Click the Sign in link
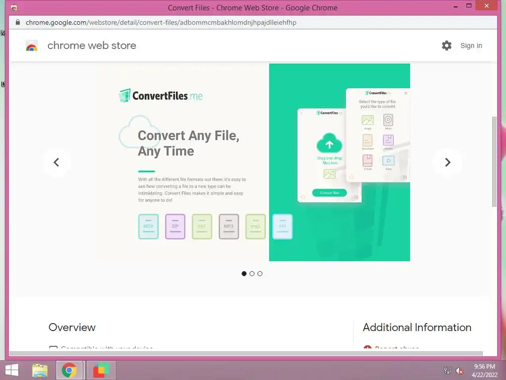The image size is (506, 380). (471, 46)
